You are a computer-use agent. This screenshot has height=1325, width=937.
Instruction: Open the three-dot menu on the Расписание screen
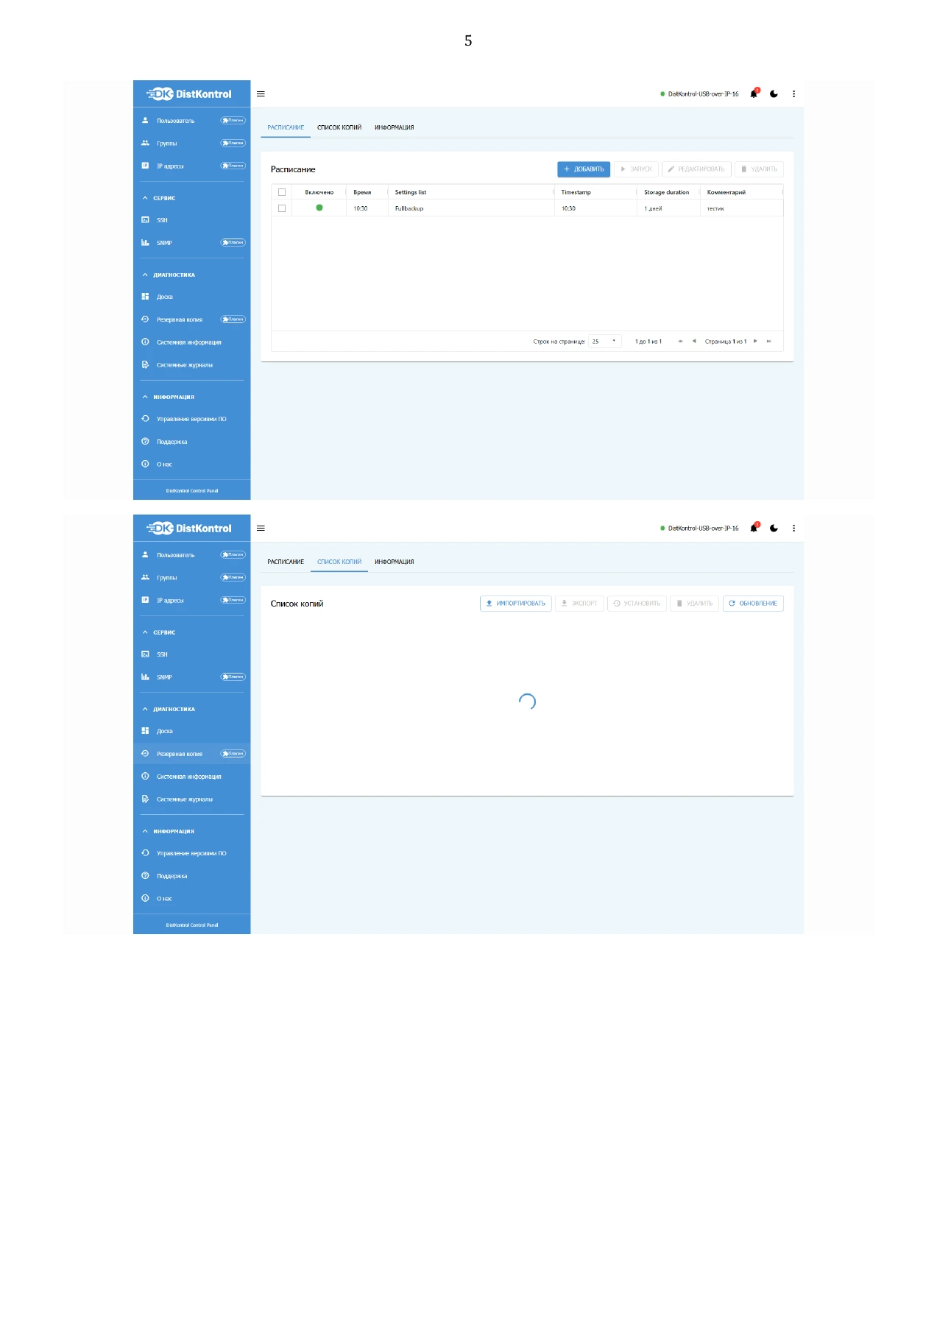pos(793,94)
